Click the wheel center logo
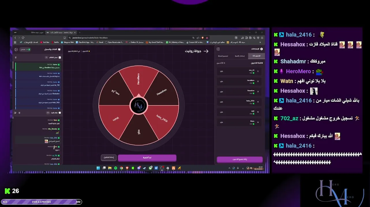This screenshot has height=207, width=370. tap(139, 106)
